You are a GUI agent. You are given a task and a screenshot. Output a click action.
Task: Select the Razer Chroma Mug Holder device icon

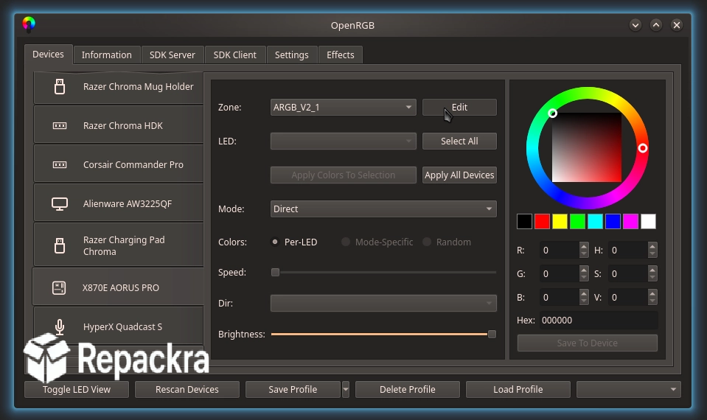click(x=60, y=86)
